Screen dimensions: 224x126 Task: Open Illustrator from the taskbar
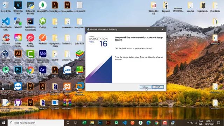[x=108, y=123]
